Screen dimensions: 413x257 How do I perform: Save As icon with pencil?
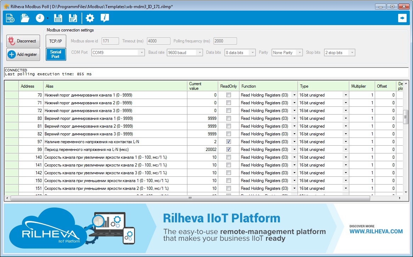pos(73,18)
